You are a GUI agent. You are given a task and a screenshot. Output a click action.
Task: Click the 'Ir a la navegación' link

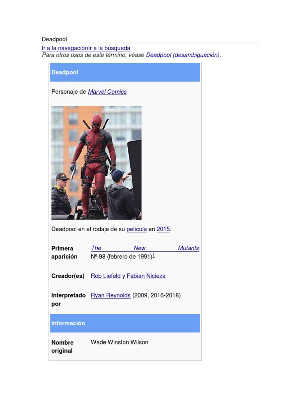65,48
